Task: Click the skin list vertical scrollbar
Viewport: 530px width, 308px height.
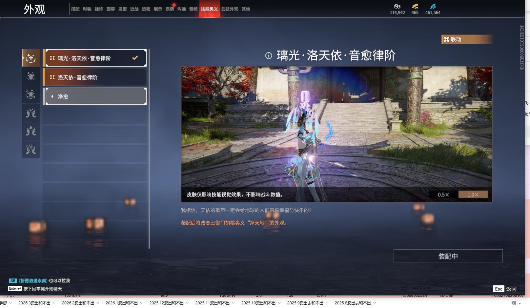Action: [x=149, y=149]
